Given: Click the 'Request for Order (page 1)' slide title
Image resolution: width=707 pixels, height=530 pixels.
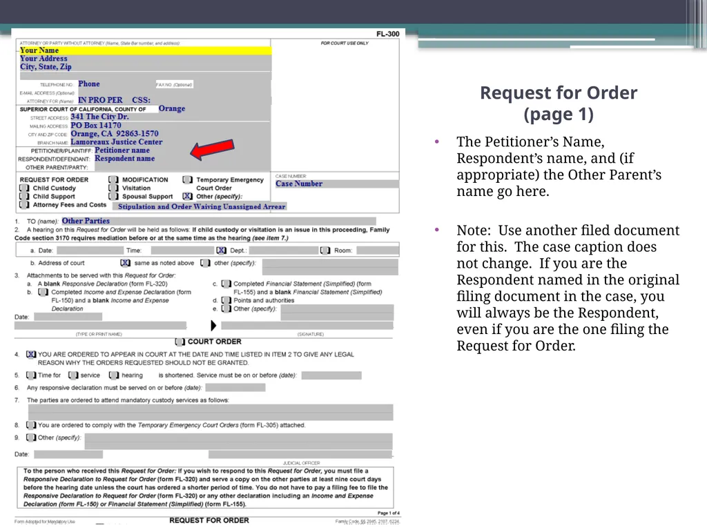Looking at the screenshot, I should tap(559, 104).
